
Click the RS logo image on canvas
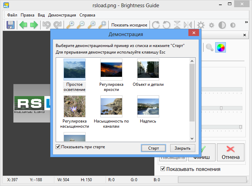point(32,103)
